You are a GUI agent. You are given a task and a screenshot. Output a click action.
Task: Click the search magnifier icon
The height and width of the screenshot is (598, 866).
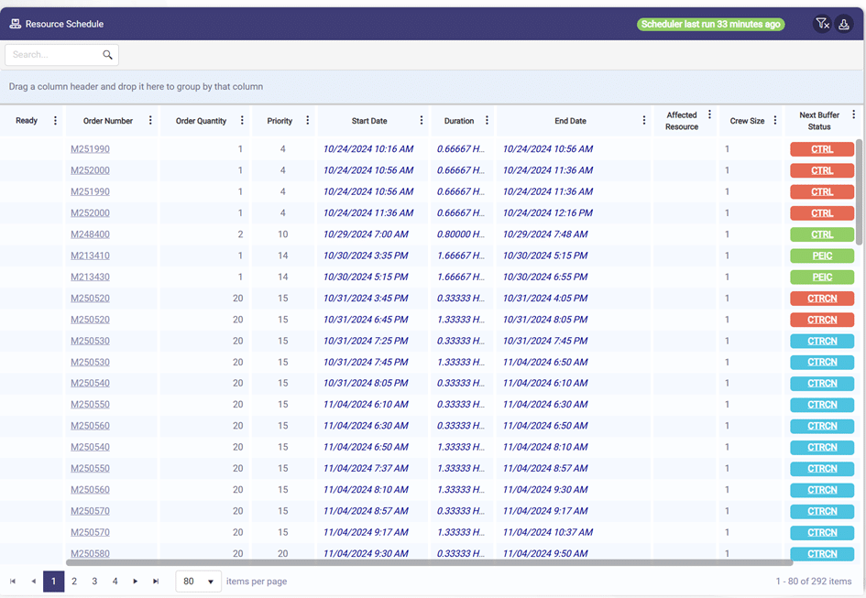pyautogui.click(x=107, y=54)
